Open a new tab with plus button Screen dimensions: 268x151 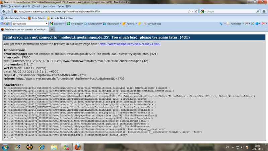tap(52, 30)
